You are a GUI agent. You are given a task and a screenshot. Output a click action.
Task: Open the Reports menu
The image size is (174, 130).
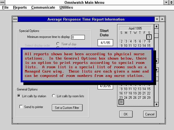[20, 8]
